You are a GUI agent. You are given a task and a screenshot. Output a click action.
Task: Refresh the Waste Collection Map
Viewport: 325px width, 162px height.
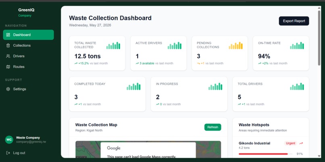click(212, 127)
